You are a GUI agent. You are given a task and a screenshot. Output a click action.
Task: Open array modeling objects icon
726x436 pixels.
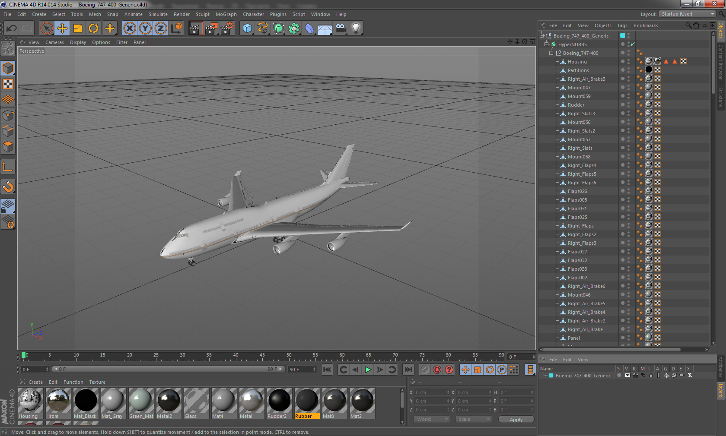click(294, 28)
